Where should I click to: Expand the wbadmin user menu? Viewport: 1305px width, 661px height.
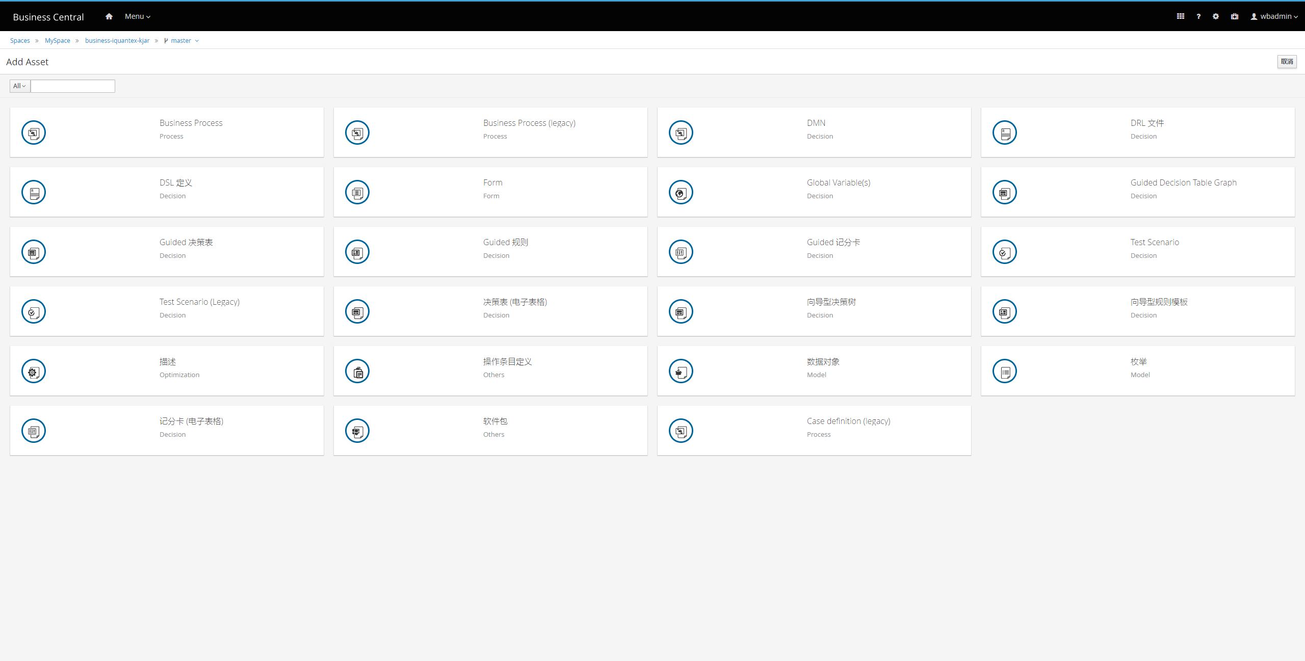click(x=1274, y=16)
